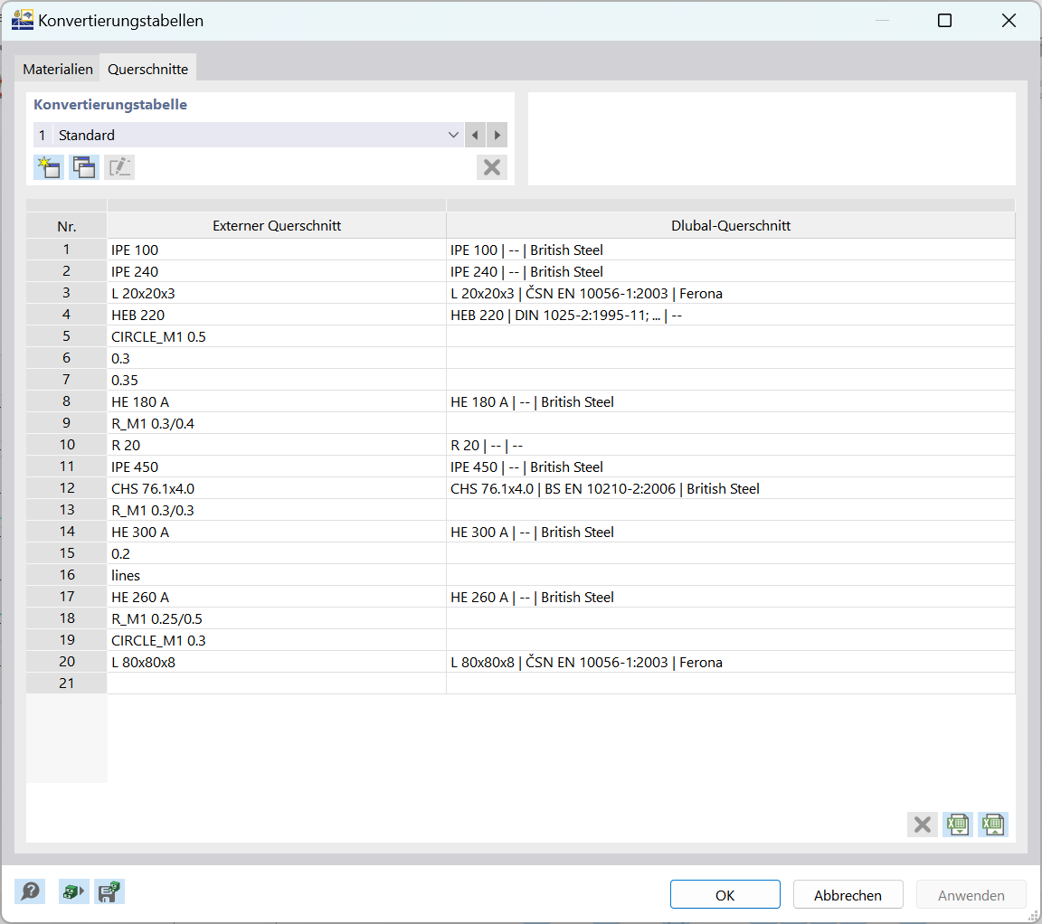The width and height of the screenshot is (1042, 924).
Task: Click the Dlubal-Querschnitt column header
Action: (731, 226)
